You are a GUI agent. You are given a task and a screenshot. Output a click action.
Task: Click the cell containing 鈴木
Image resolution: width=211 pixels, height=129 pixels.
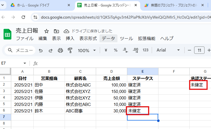tap(49, 111)
